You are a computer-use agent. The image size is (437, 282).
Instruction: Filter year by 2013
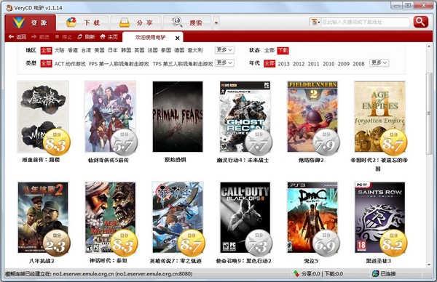(284, 64)
